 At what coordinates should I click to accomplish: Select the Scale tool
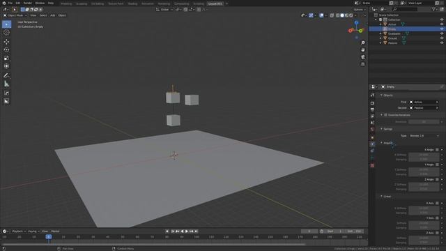point(6,58)
